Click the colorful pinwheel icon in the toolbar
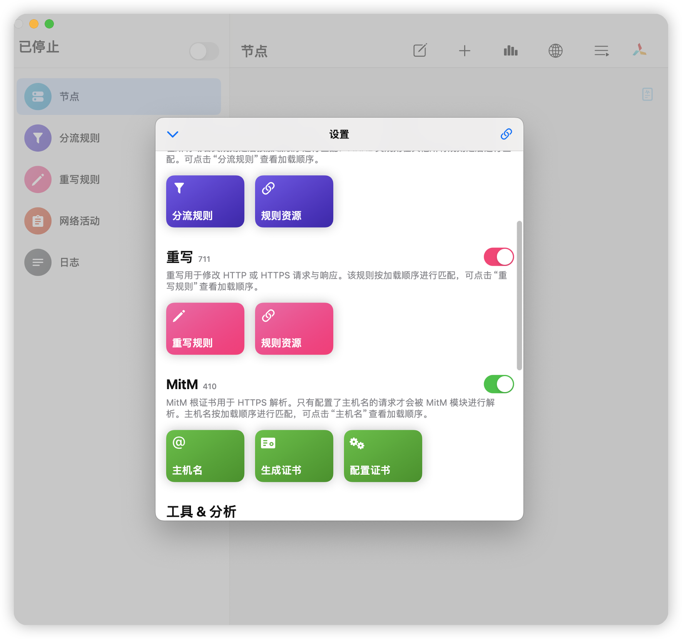Viewport: 682px width, 639px height. [639, 50]
